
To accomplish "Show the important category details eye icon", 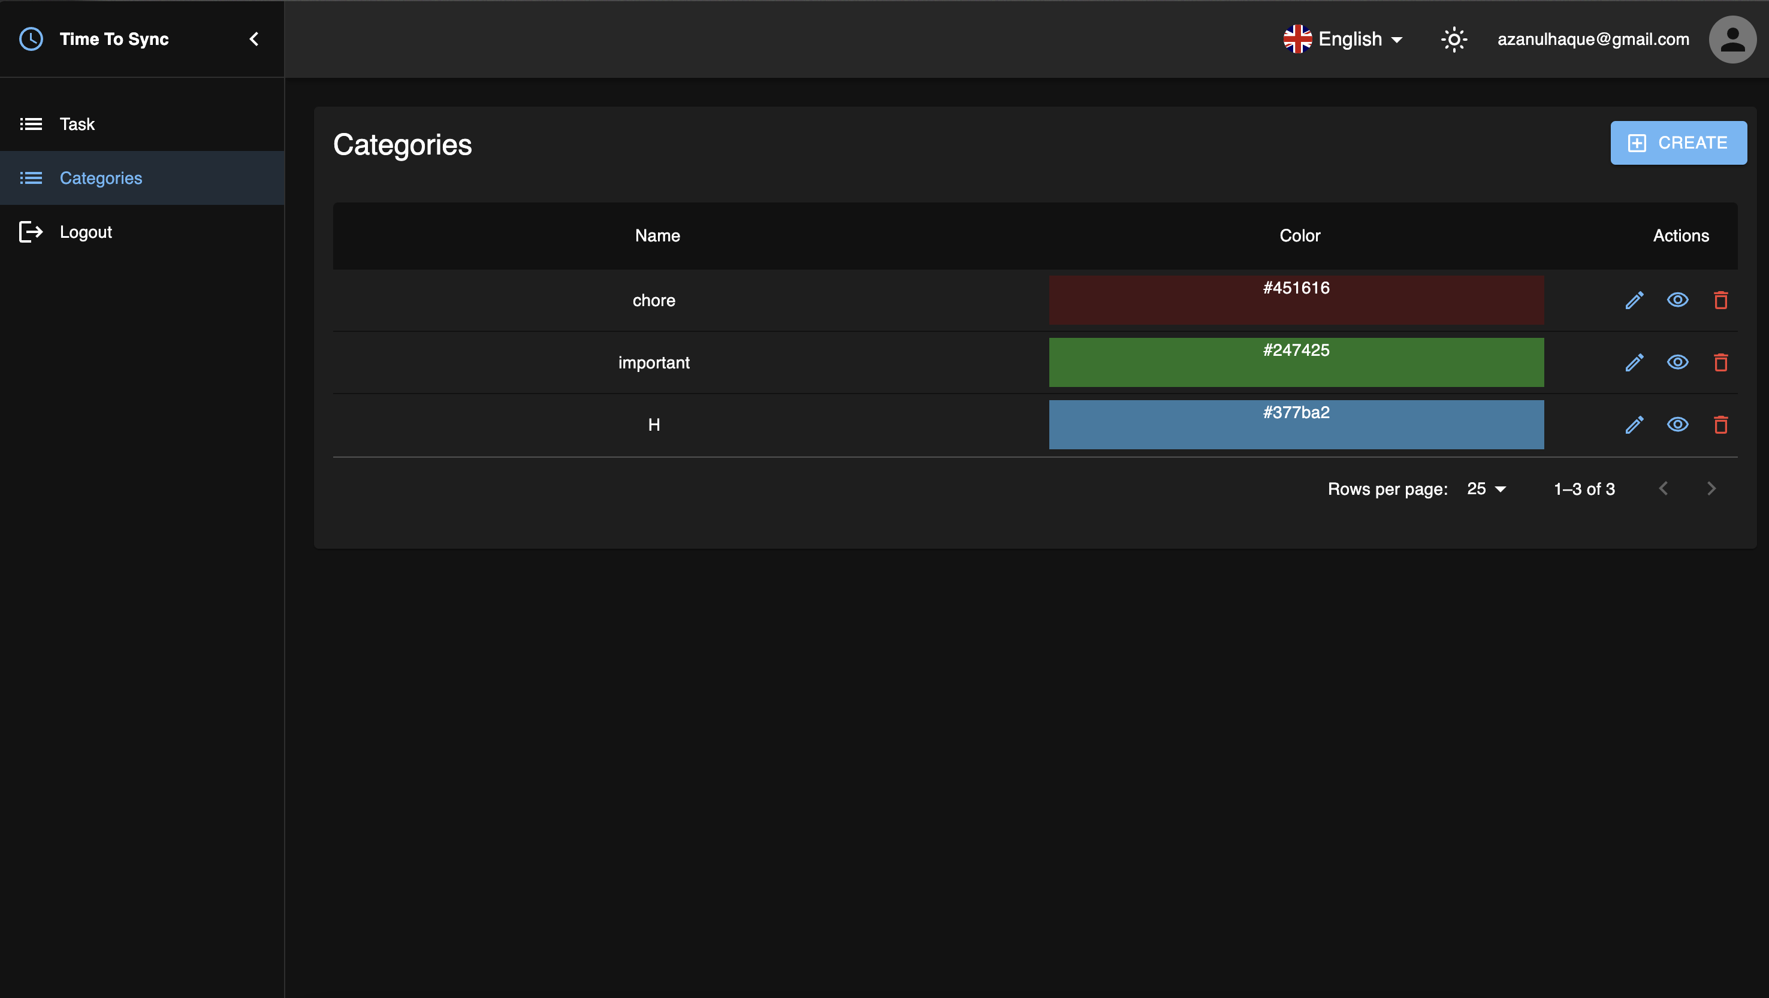I will click(1677, 362).
